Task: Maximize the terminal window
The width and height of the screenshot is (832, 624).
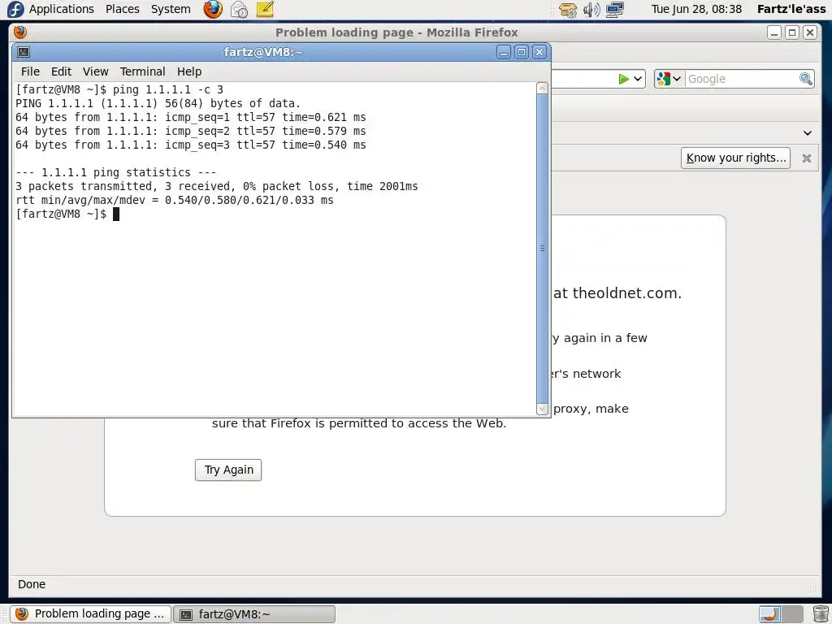Action: (x=522, y=52)
